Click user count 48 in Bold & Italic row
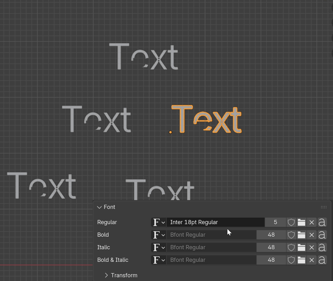 (271, 260)
